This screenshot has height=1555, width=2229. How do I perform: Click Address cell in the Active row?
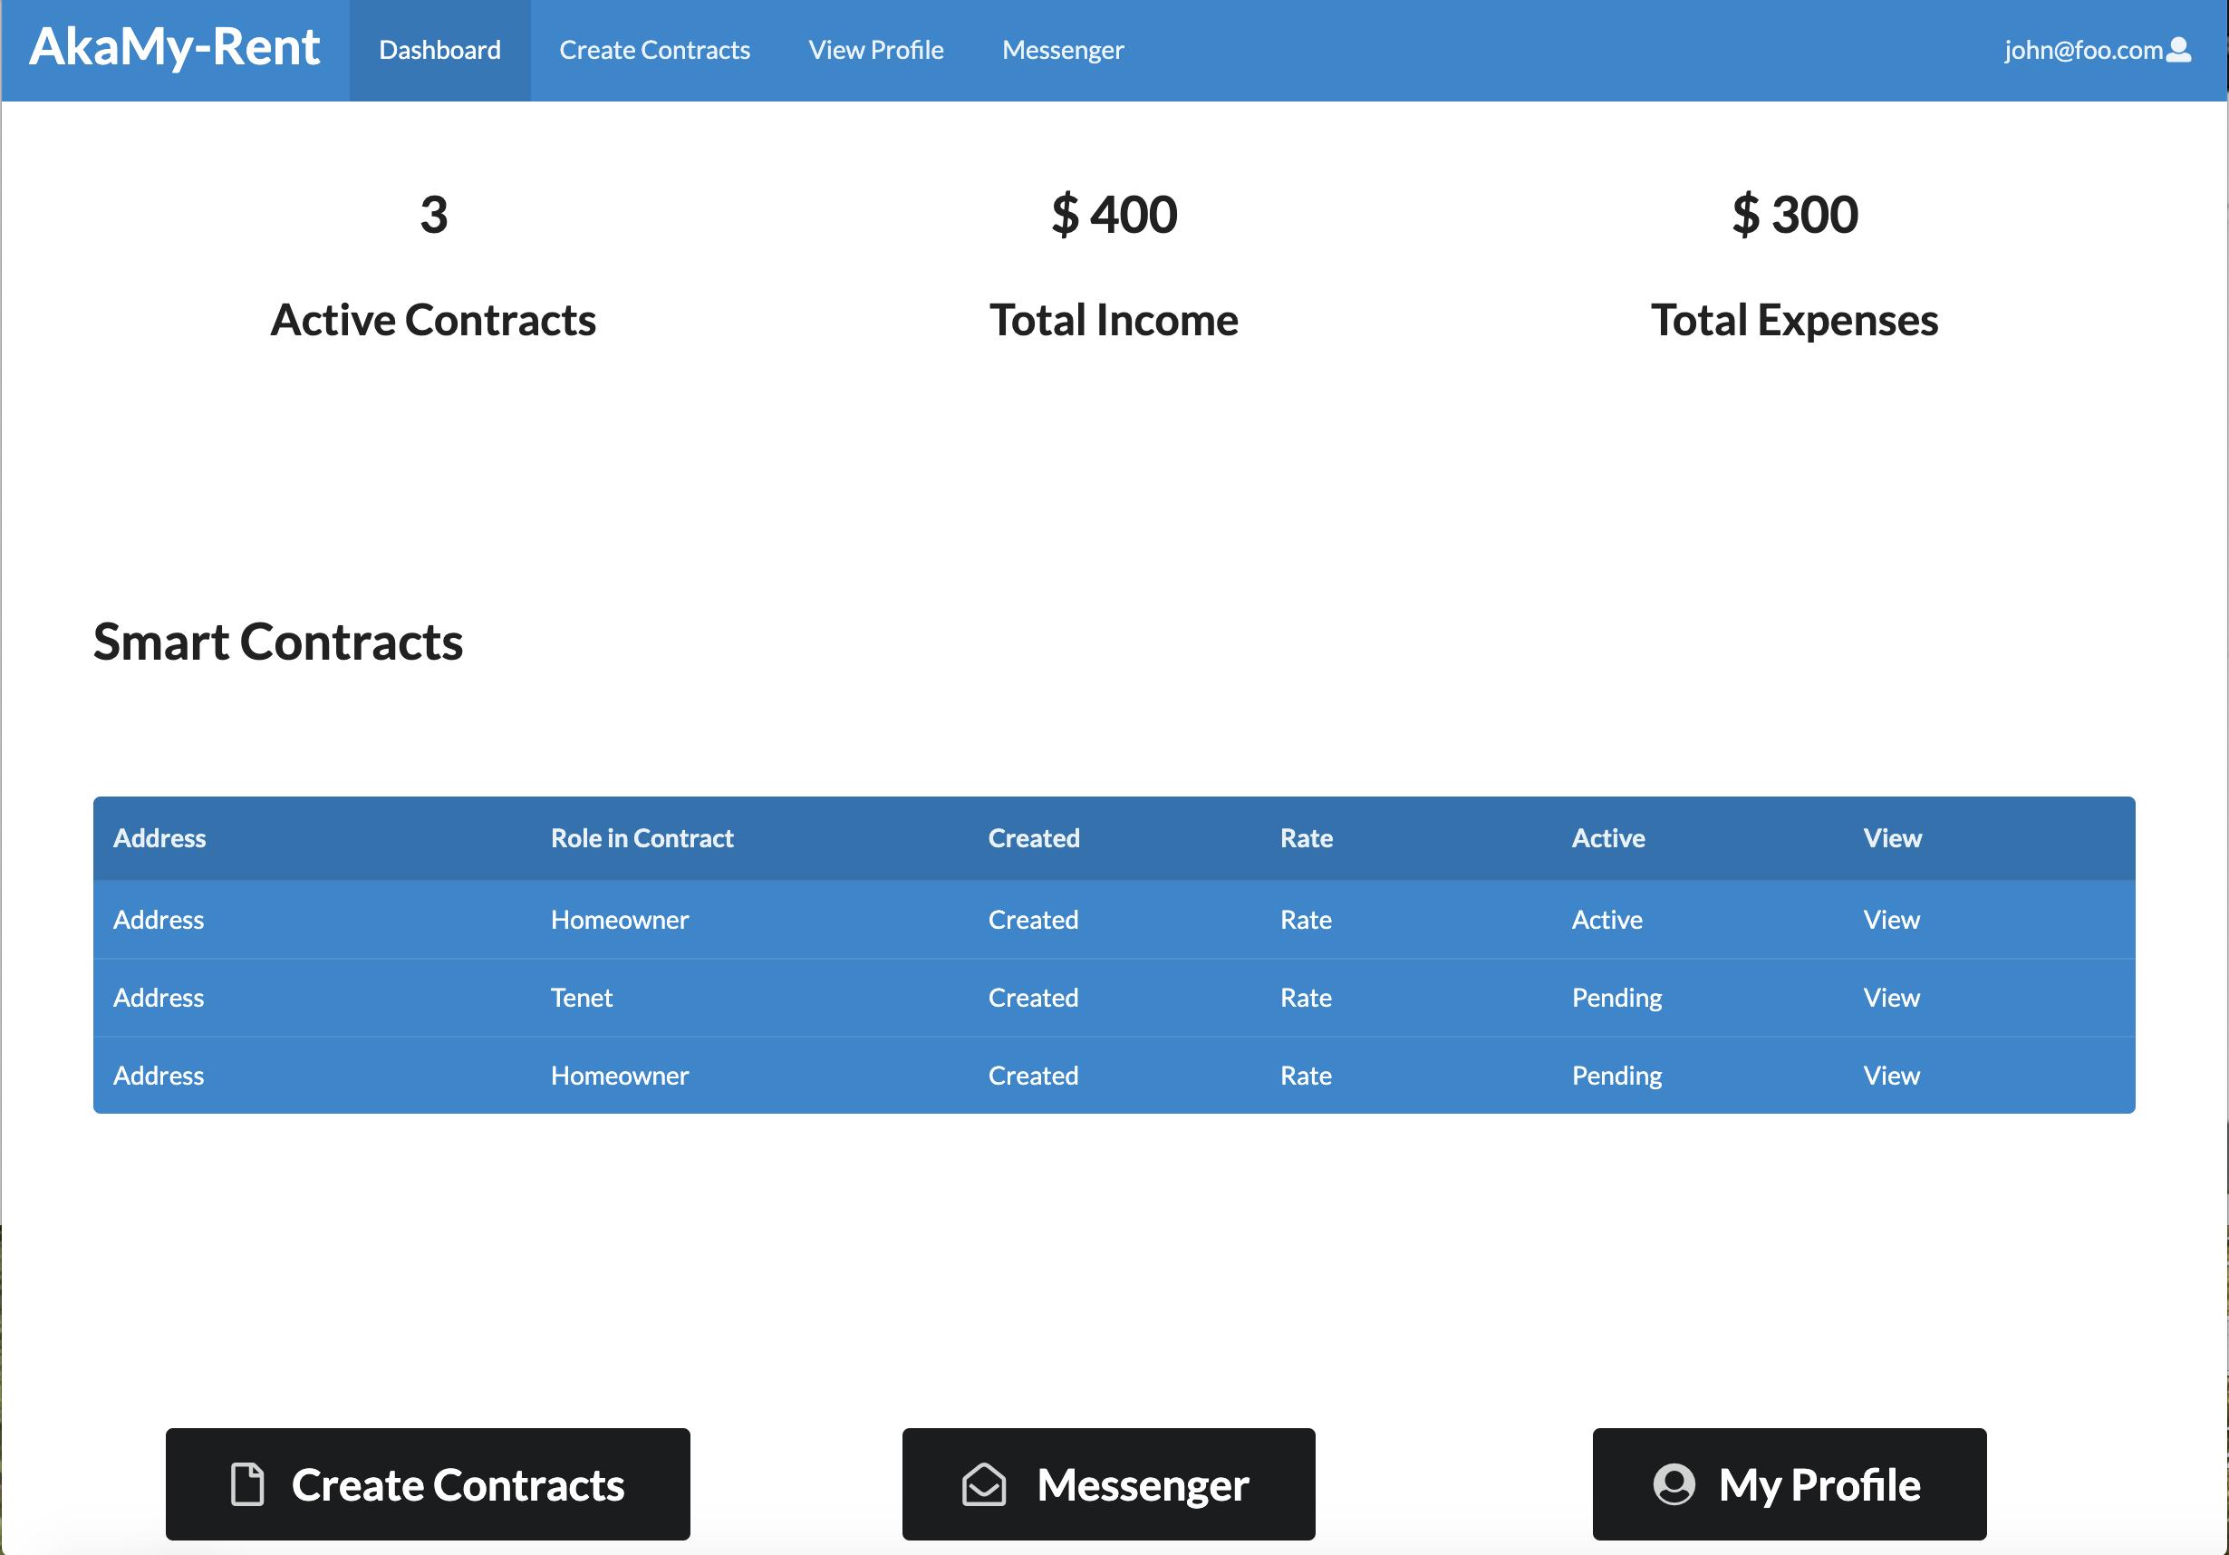pyautogui.click(x=159, y=919)
